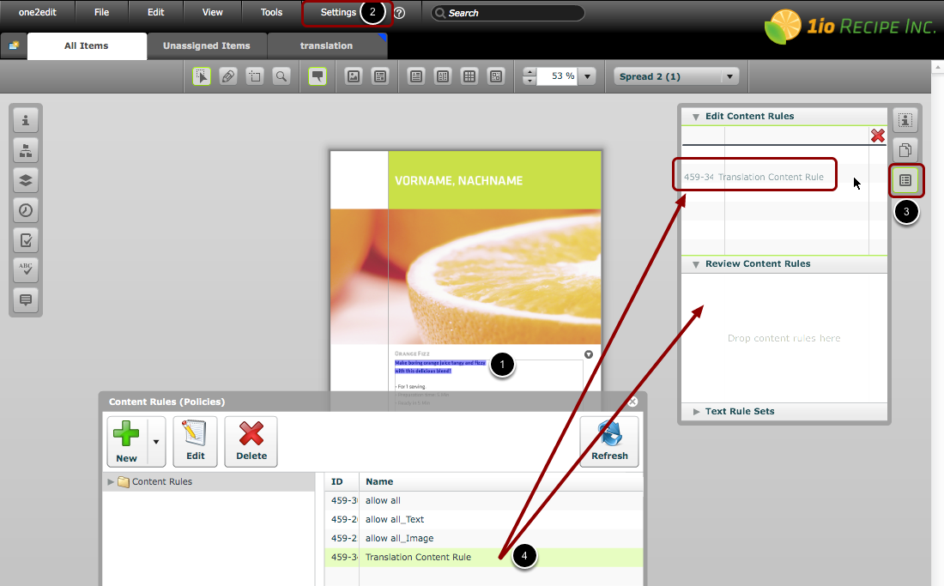Open the folder hierarchy panel
The width and height of the screenshot is (944, 586).
[x=25, y=150]
